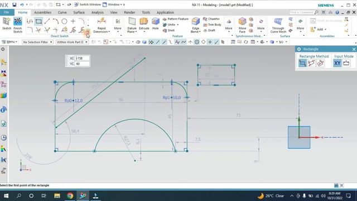
Task: Choose rectangle By 3 Points method
Action: pyautogui.click(x=311, y=63)
